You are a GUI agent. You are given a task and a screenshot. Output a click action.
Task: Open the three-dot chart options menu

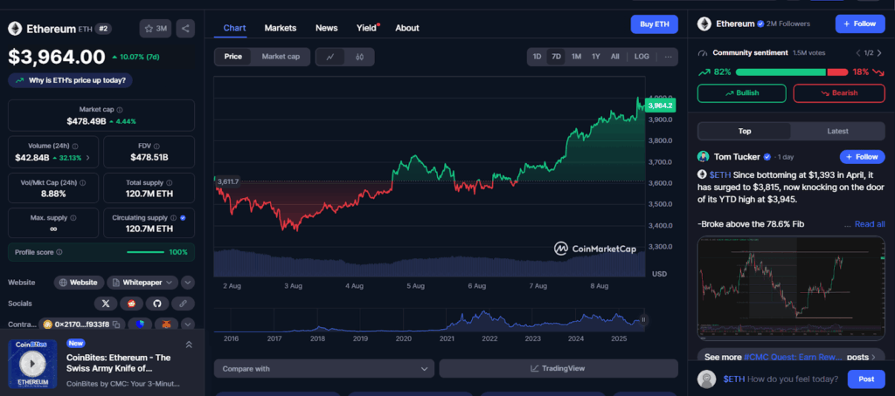(668, 57)
